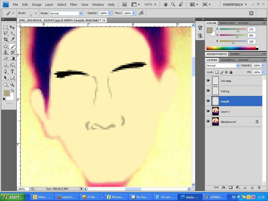Select the Spot Healing Brush tool
268x201 pixels.
5,47
